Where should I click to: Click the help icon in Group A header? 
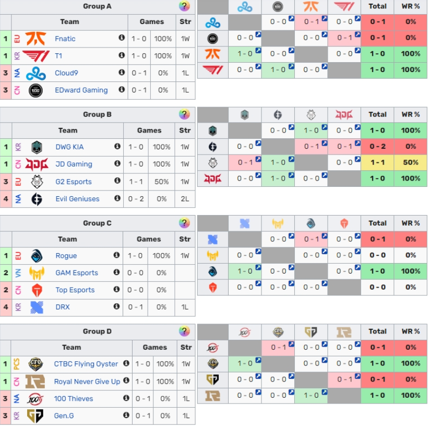coord(184,6)
